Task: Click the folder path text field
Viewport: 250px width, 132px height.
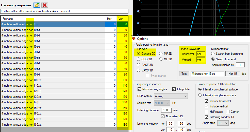Action: [64, 11]
